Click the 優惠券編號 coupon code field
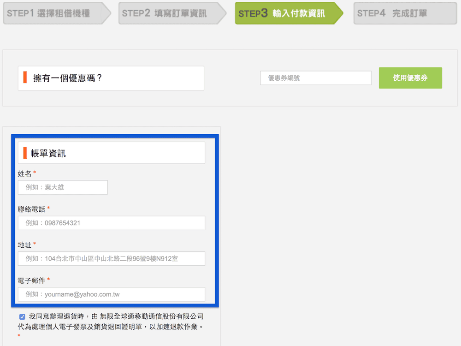The image size is (461, 346). pos(315,78)
